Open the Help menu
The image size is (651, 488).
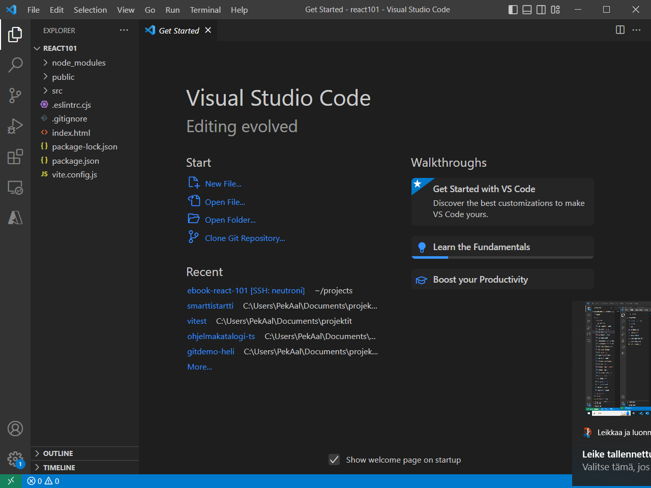tap(240, 10)
